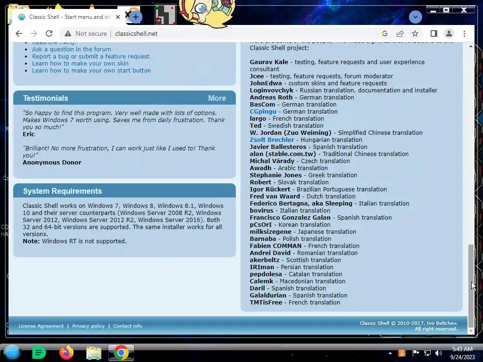
Task: Click the Testimonials heading
Action: click(46, 98)
